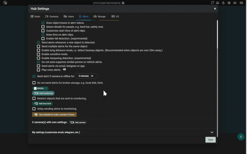
Task: Click the Save button
Action: (210, 140)
